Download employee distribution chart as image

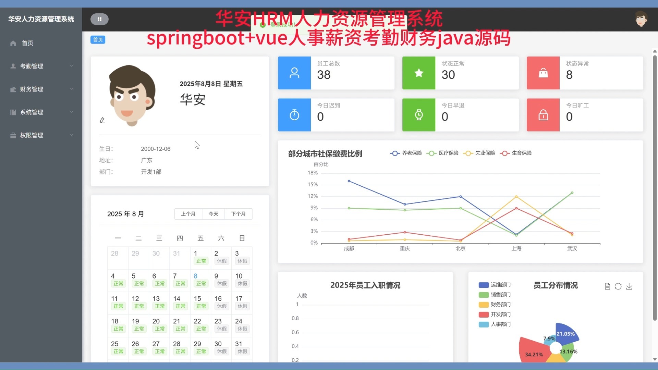(629, 286)
